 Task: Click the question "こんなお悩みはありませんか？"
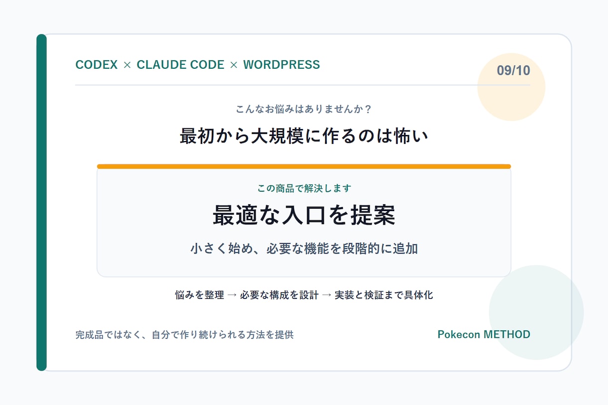304,109
